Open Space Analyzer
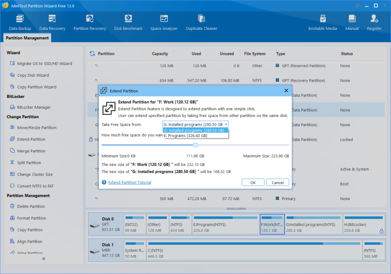Image resolution: width=391 pixels, height=274 pixels. [x=164, y=23]
